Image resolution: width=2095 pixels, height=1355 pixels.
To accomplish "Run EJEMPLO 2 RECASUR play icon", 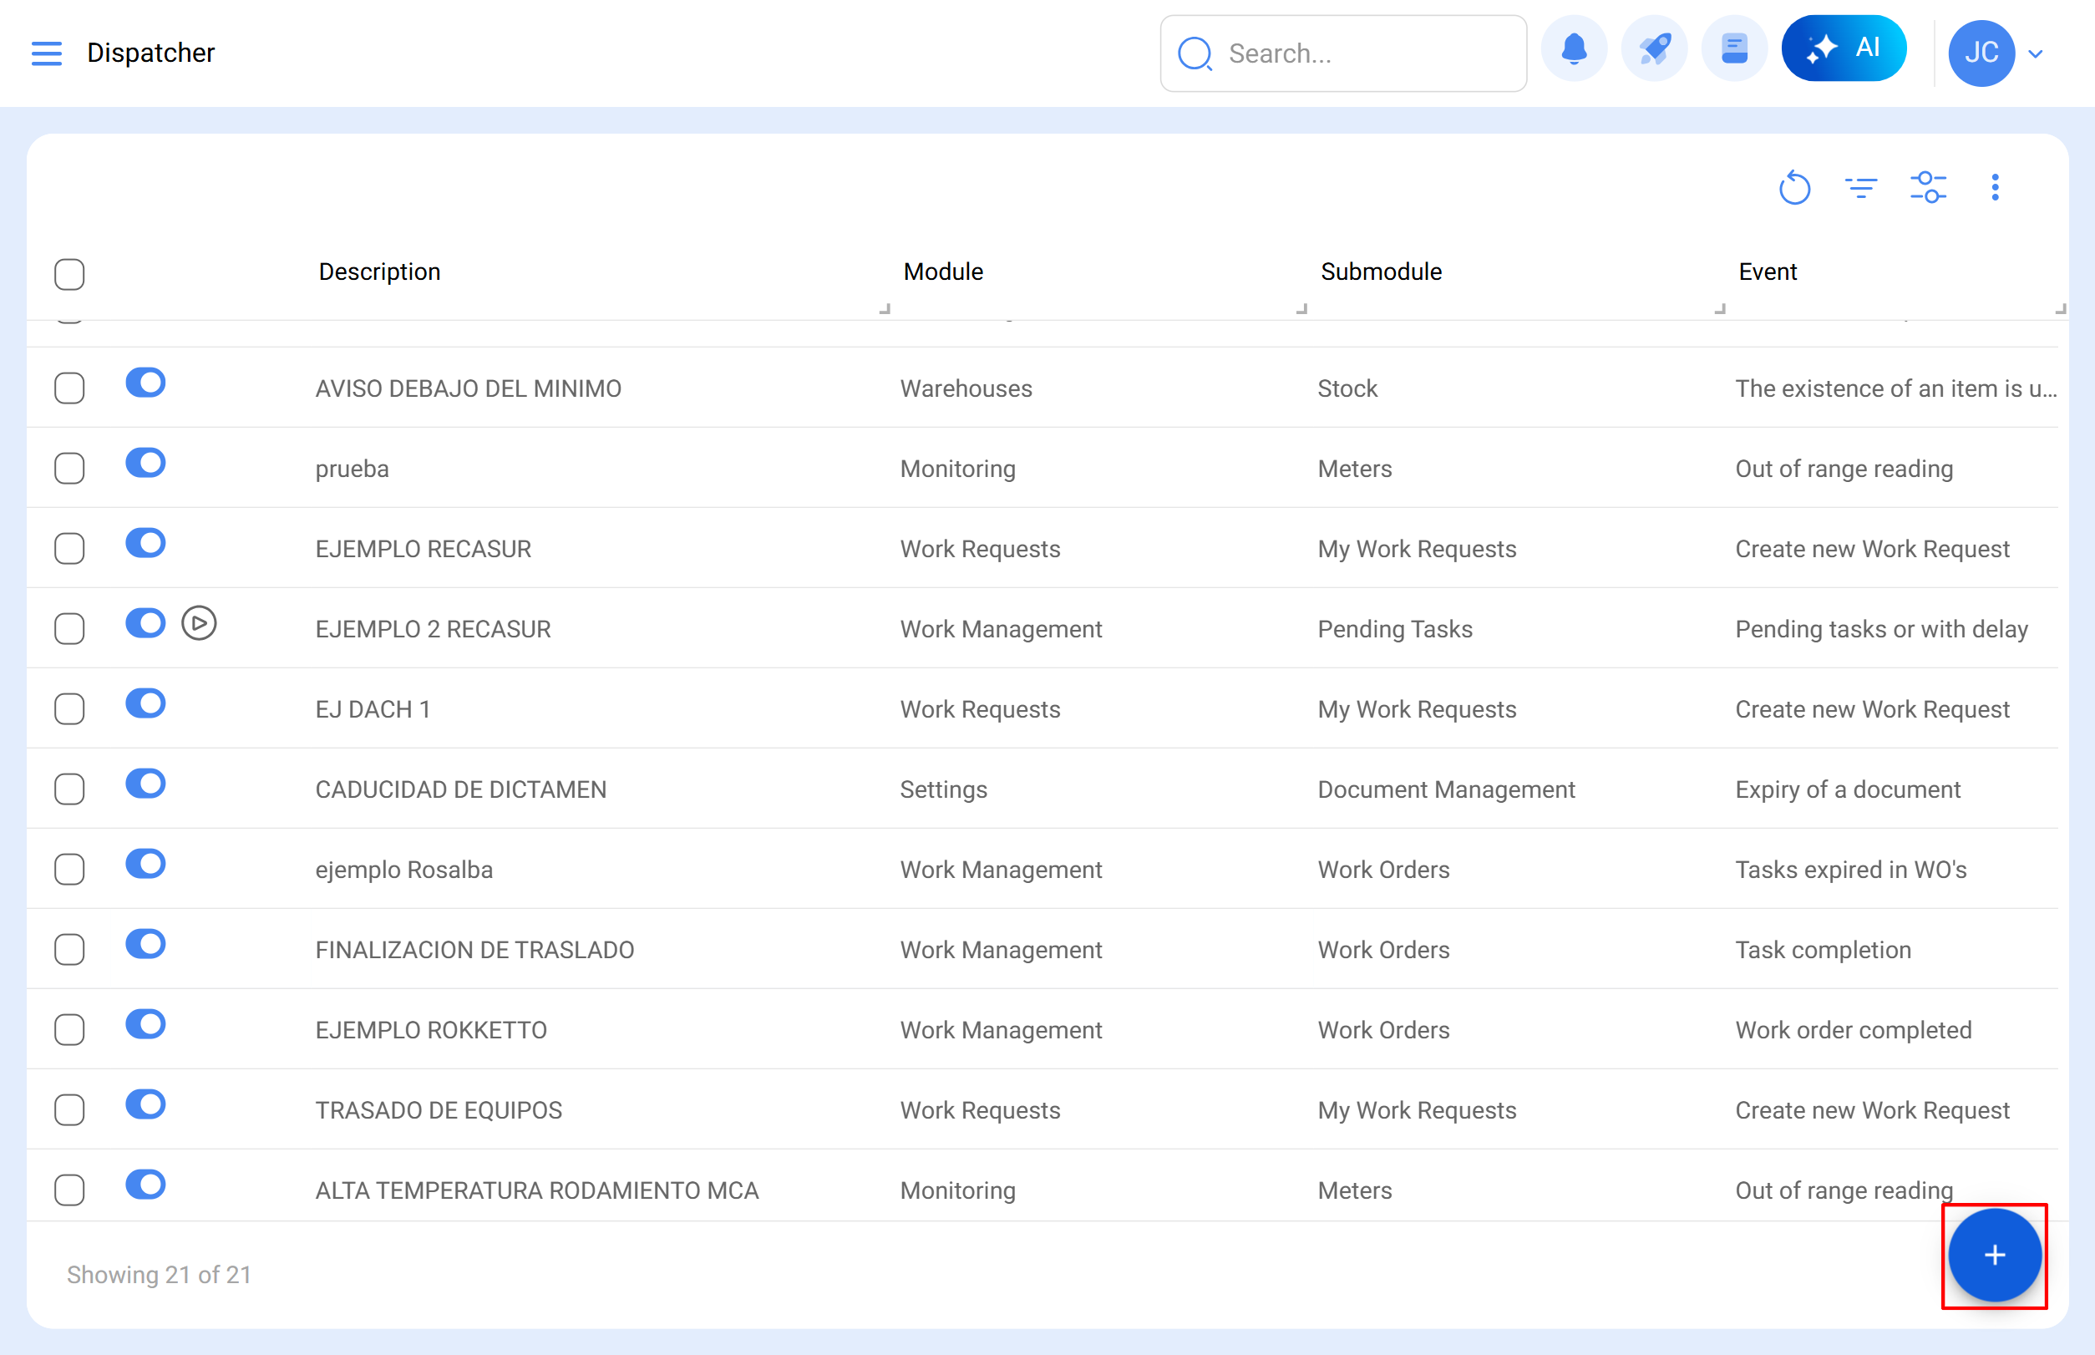I will tap(199, 623).
